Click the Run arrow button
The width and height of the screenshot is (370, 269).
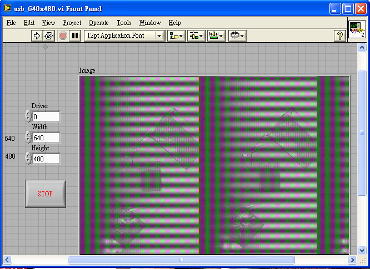click(x=37, y=36)
